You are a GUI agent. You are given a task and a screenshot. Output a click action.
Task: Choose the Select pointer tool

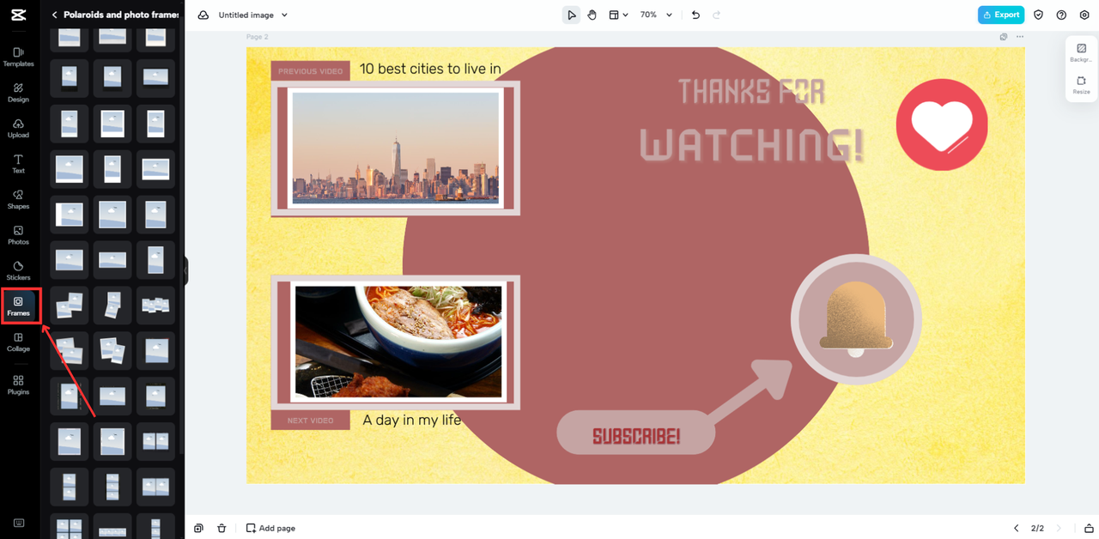(571, 15)
